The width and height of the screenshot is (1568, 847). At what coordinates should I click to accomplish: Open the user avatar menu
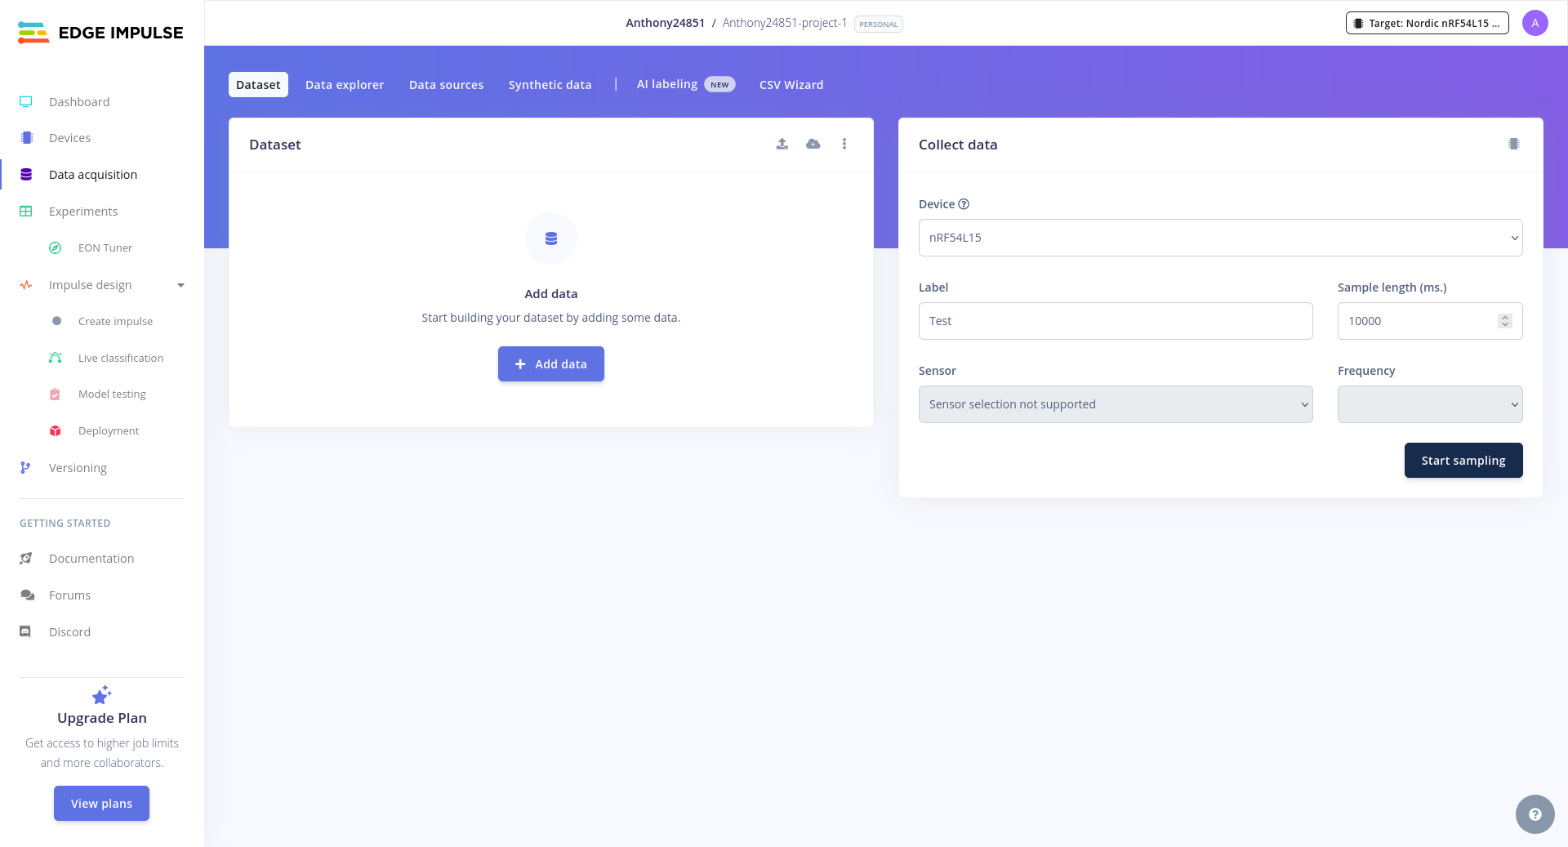click(1535, 23)
